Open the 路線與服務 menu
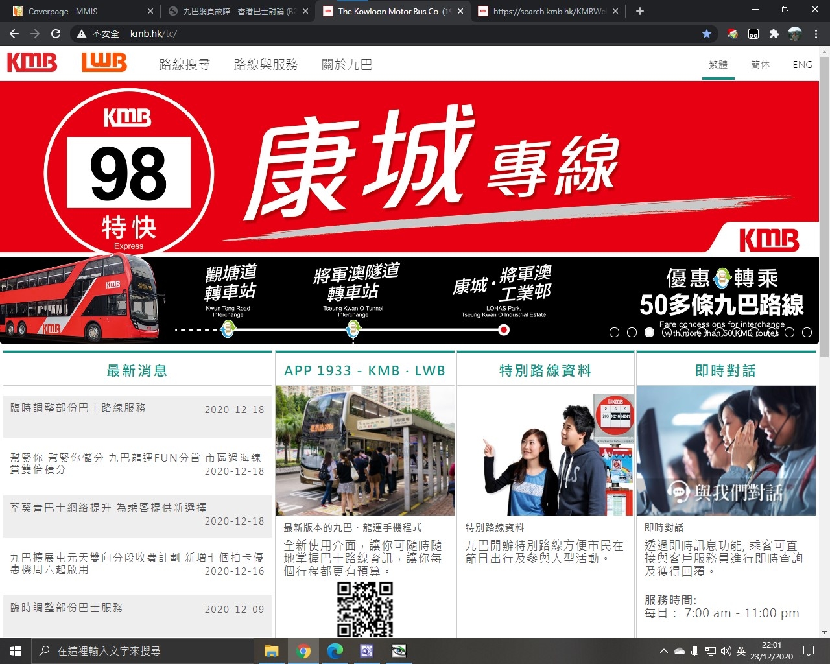This screenshot has width=830, height=664. click(x=266, y=64)
